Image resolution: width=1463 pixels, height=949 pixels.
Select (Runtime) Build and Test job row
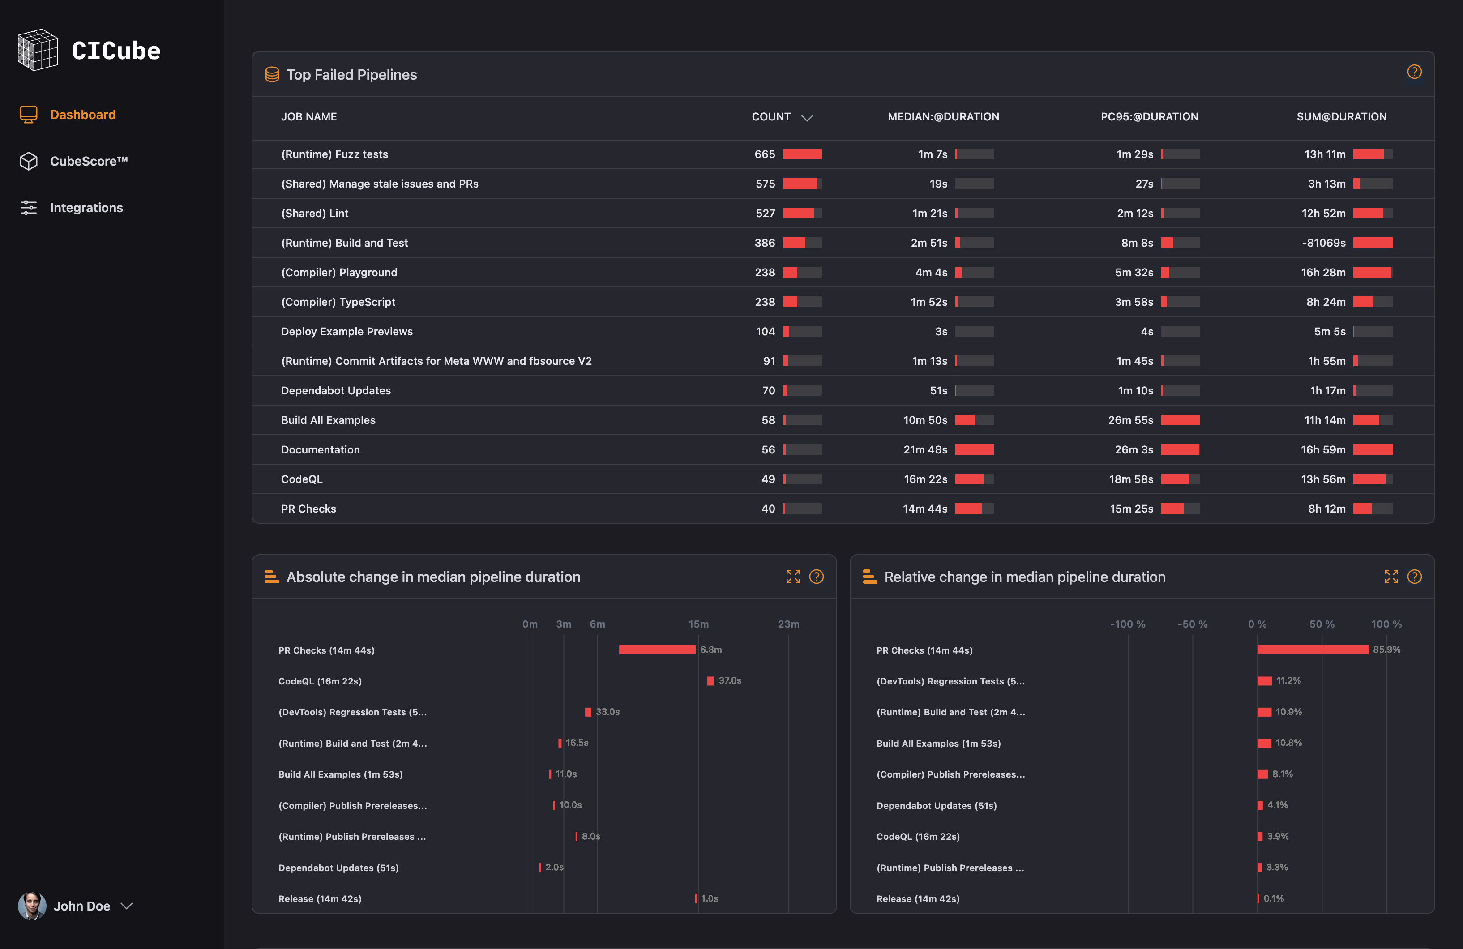[843, 243]
